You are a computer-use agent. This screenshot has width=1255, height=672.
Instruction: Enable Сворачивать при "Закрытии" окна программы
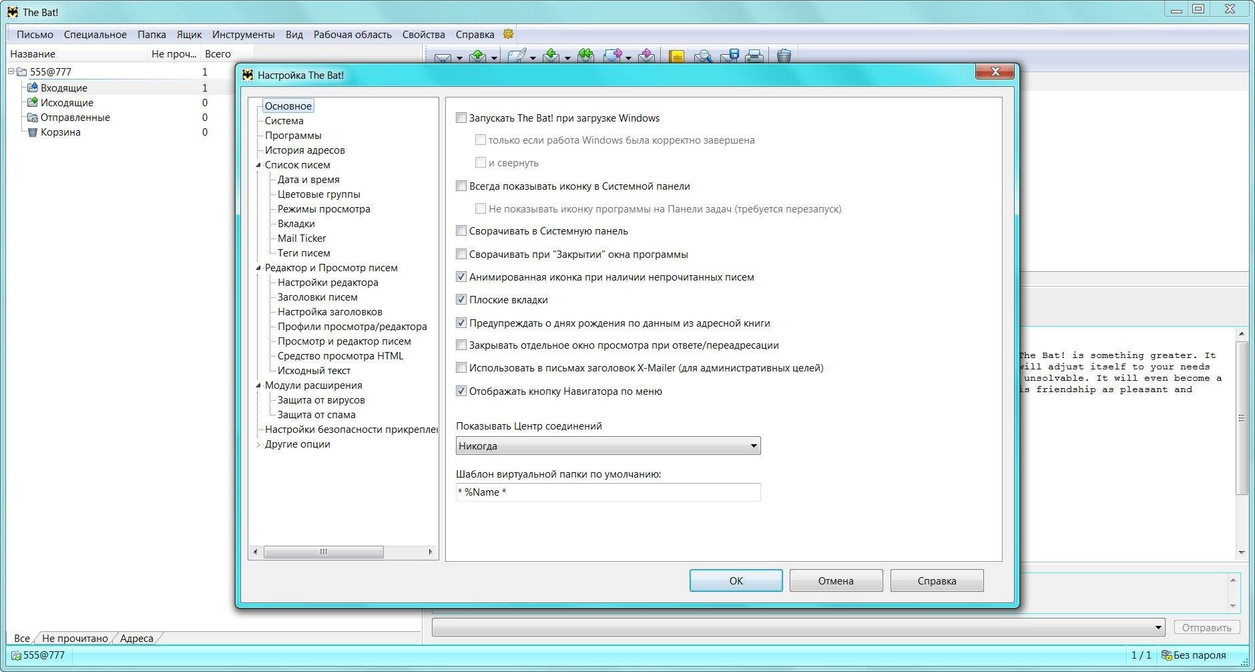pyautogui.click(x=461, y=254)
